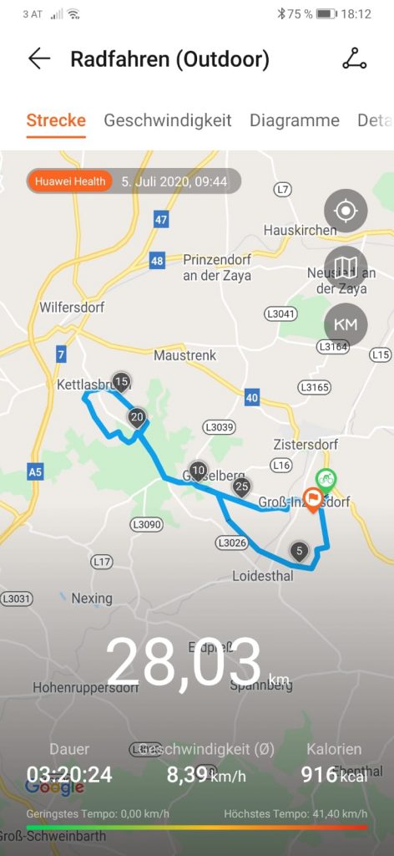Viewport: 394px width, 856px height.
Task: Tap the green cyclist start marker
Action: coord(326,481)
